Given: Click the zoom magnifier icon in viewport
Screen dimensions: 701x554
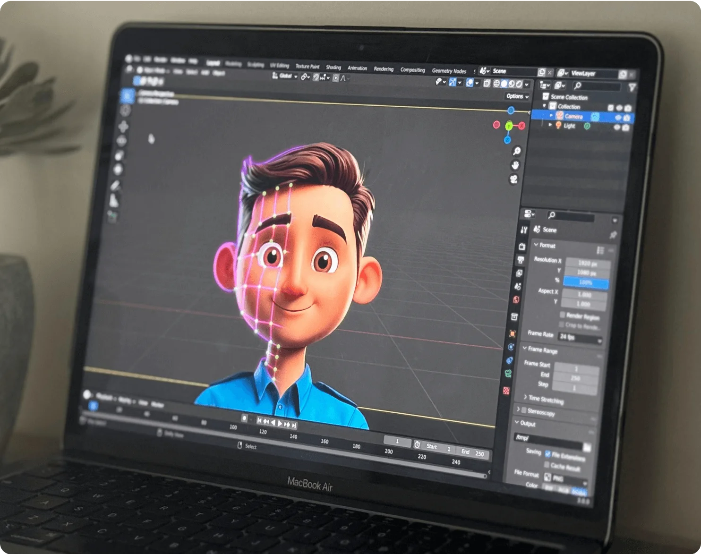Looking at the screenshot, I should 517,151.
